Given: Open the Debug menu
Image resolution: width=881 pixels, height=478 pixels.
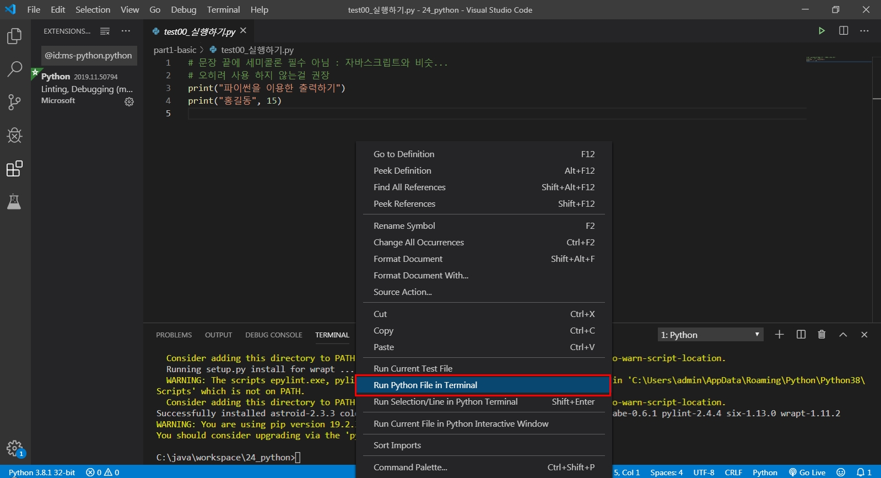Looking at the screenshot, I should coord(183,9).
